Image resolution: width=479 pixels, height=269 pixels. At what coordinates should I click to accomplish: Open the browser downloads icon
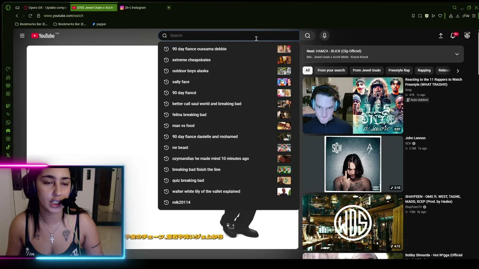458,16
